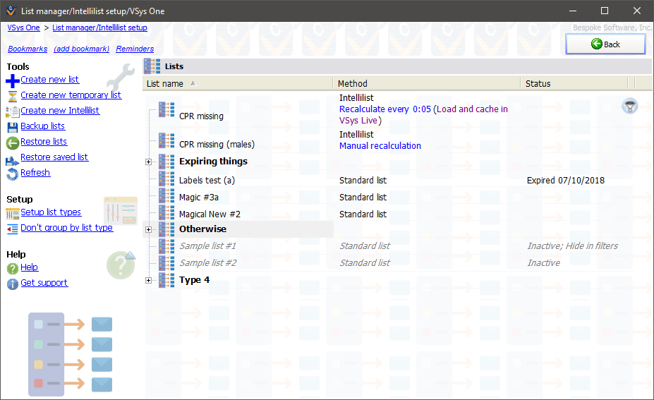Click the floppy disk Backup lists icon

click(x=13, y=127)
